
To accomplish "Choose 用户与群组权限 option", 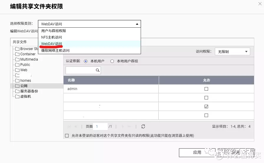I will click(89, 31).
